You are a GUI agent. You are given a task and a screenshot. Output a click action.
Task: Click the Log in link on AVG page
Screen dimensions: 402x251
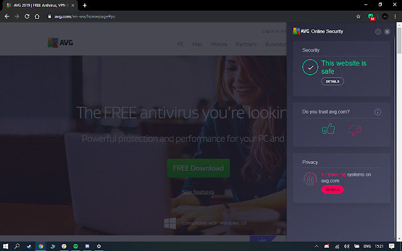pyautogui.click(x=274, y=31)
